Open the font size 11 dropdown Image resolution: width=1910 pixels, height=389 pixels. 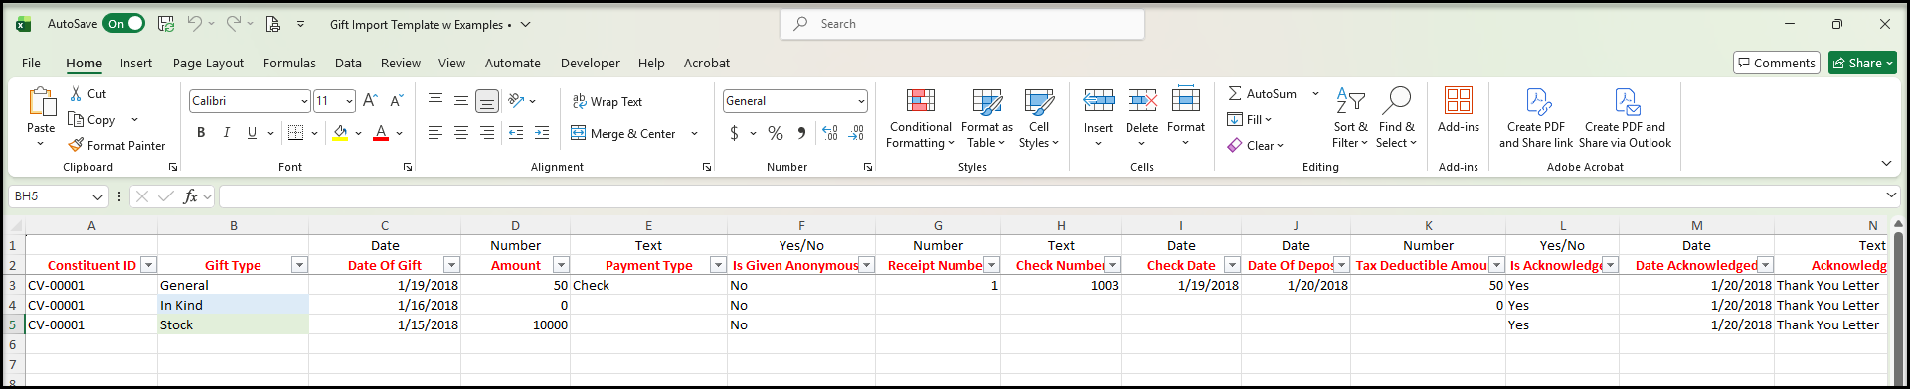pyautogui.click(x=349, y=101)
